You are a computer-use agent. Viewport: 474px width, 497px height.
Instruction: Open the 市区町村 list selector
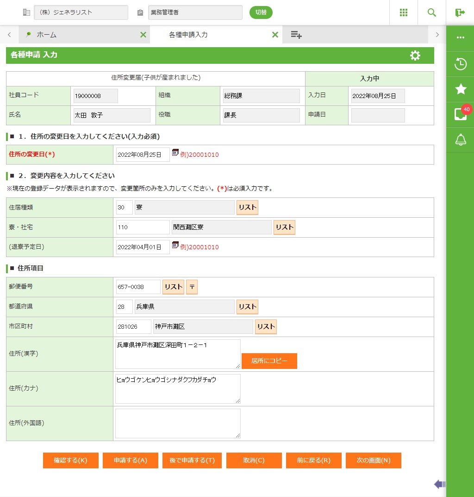click(266, 326)
